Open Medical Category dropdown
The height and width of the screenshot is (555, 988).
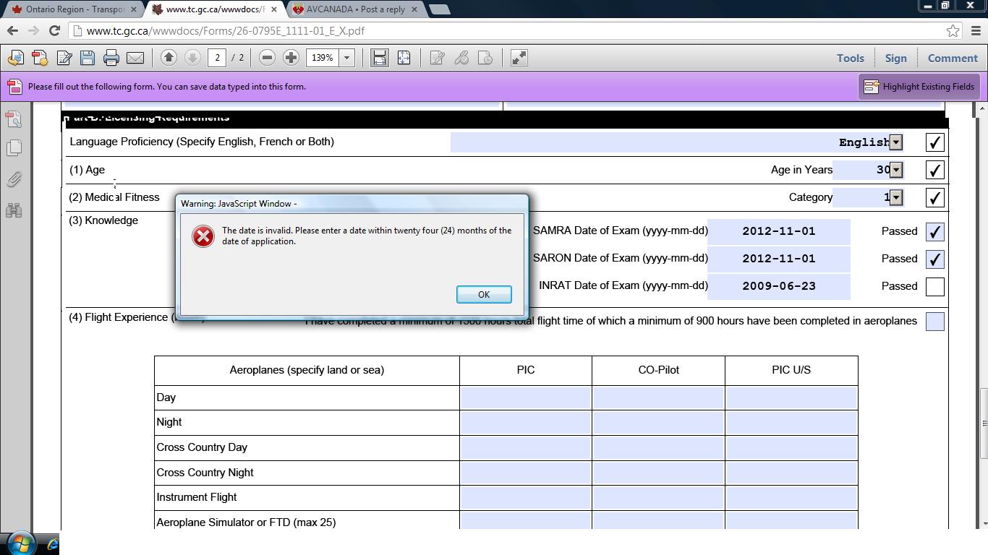point(895,197)
